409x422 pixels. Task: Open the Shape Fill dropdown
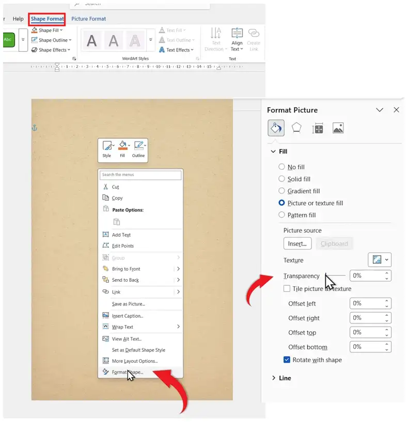(47, 30)
